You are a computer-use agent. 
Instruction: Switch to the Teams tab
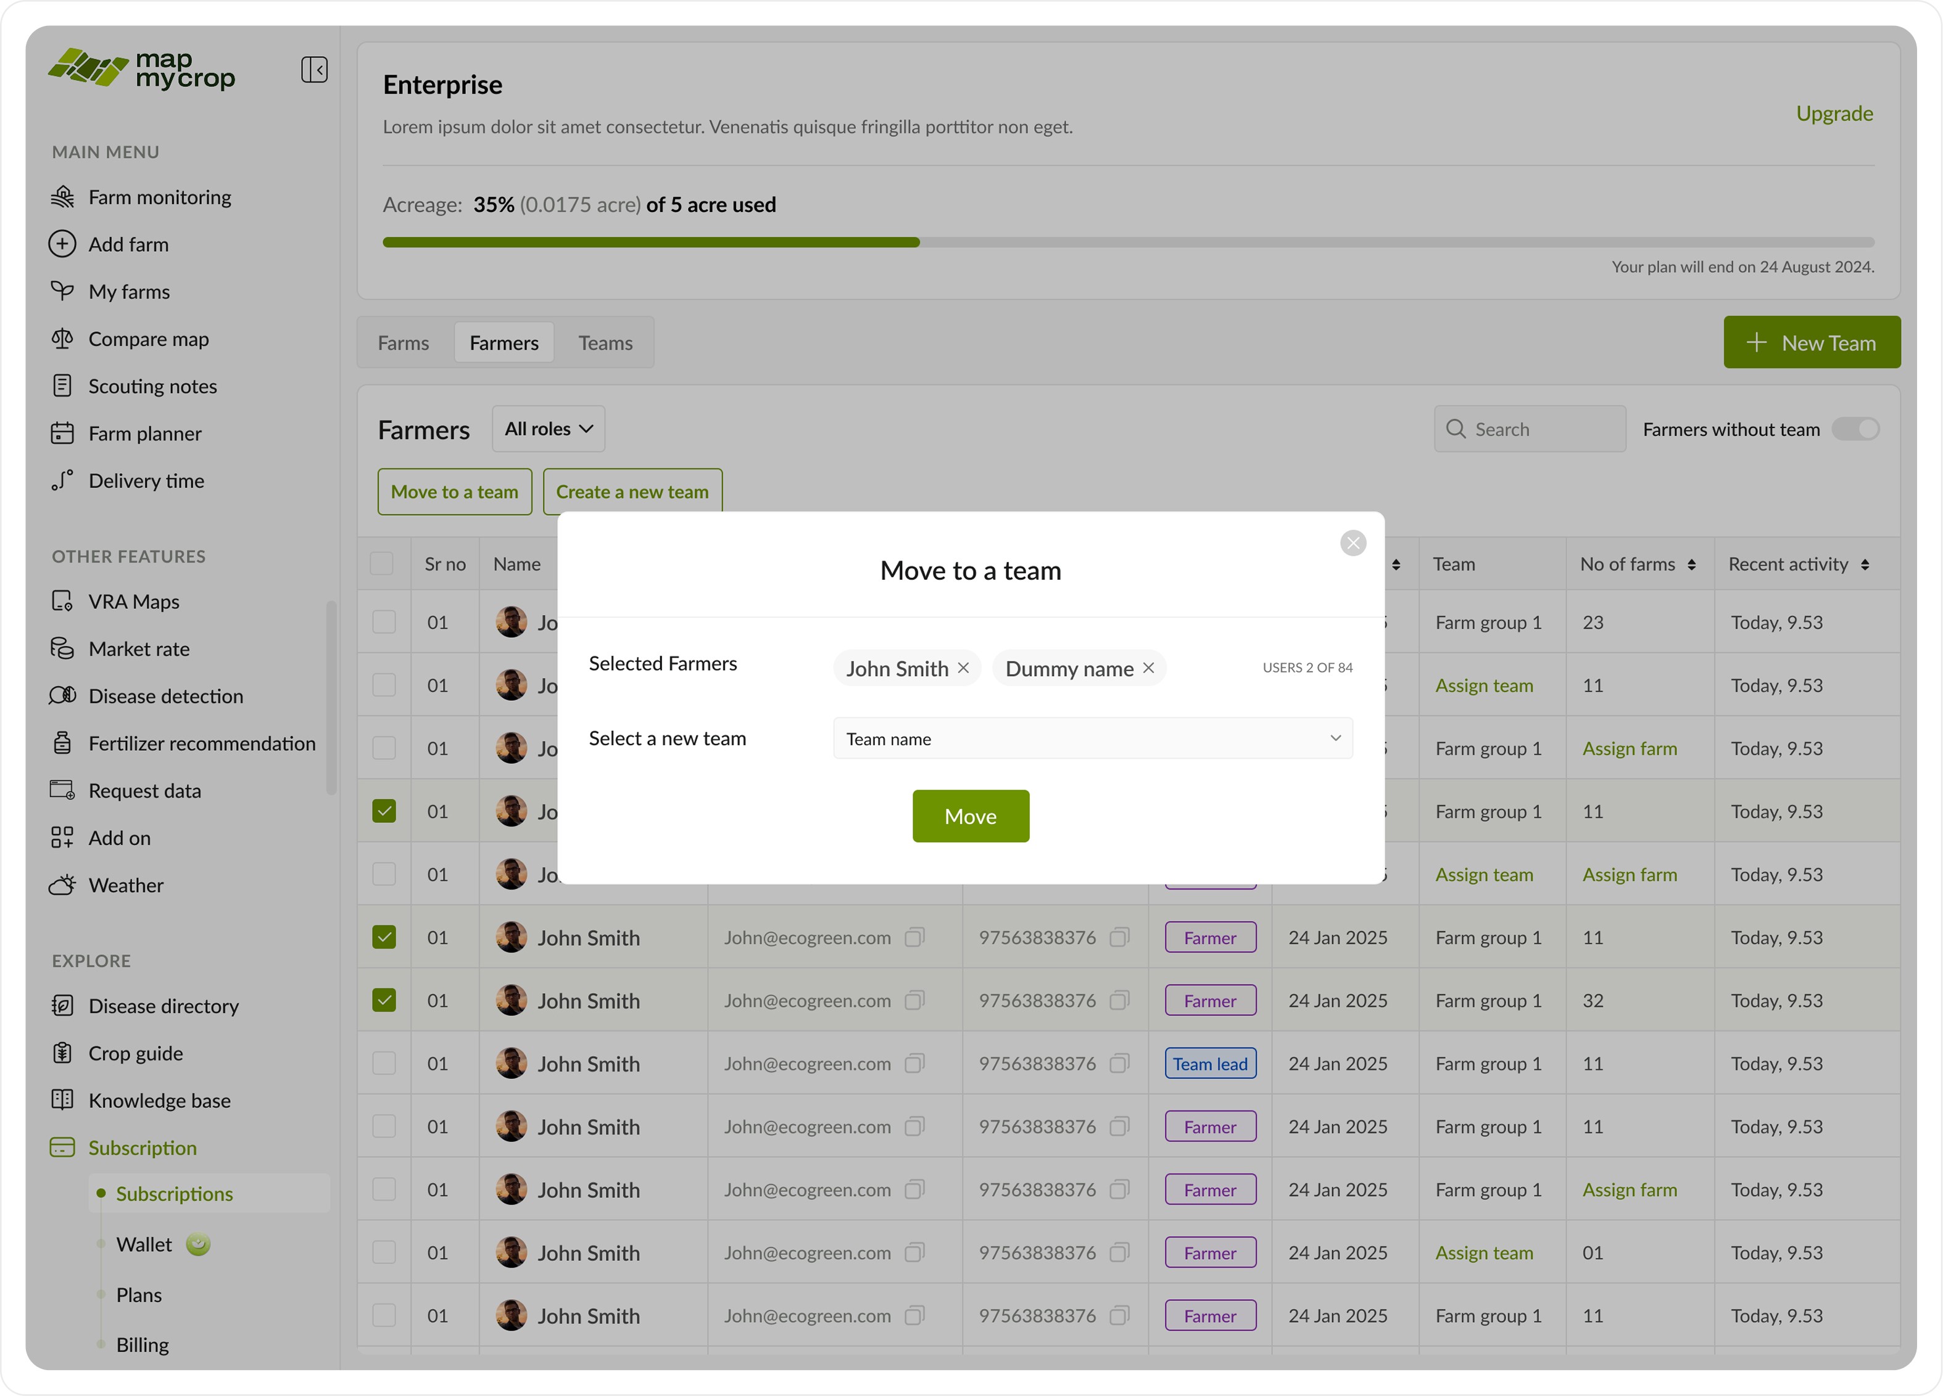(605, 344)
